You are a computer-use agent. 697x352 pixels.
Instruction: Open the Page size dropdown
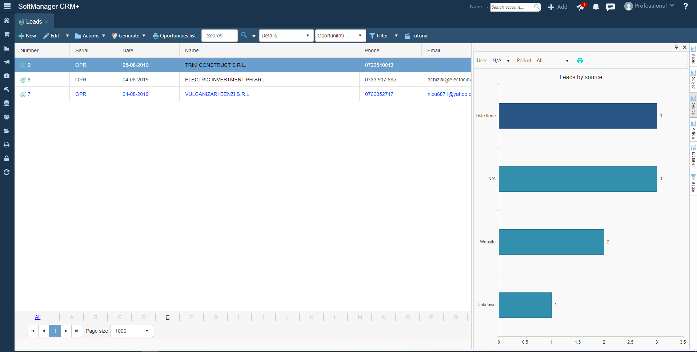(131, 331)
